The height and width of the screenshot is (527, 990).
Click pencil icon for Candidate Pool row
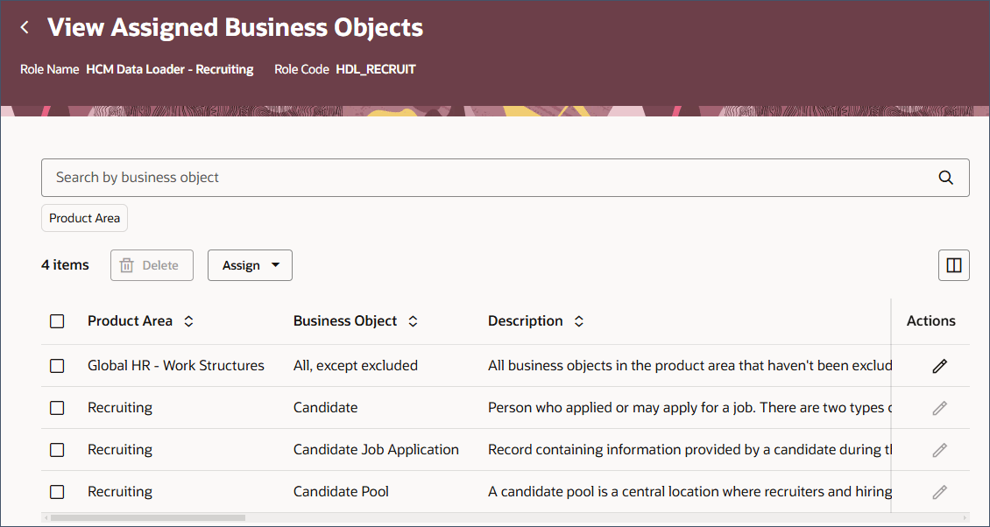[x=939, y=492]
